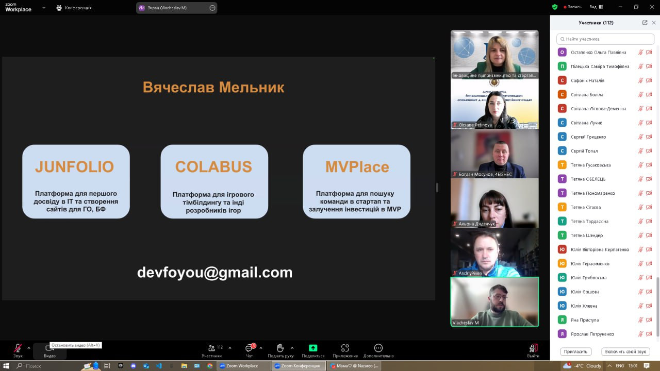660x371 pixels.
Task: Click avatar icon of Яна Приступа
Action: click(x=563, y=320)
